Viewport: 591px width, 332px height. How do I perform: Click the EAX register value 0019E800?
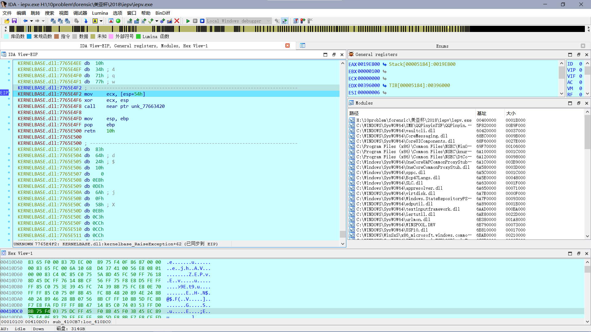(368, 64)
